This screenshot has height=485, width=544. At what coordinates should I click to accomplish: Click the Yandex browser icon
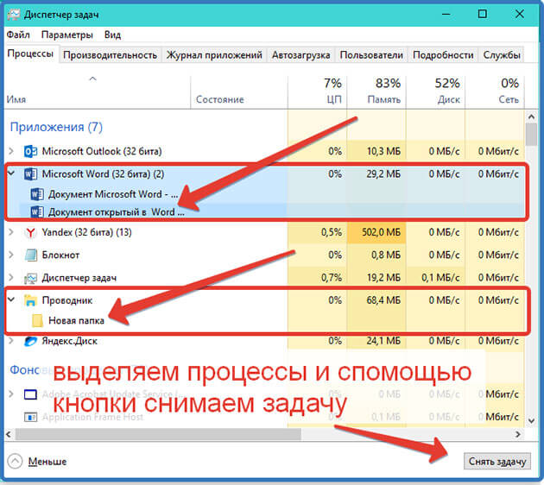[30, 232]
